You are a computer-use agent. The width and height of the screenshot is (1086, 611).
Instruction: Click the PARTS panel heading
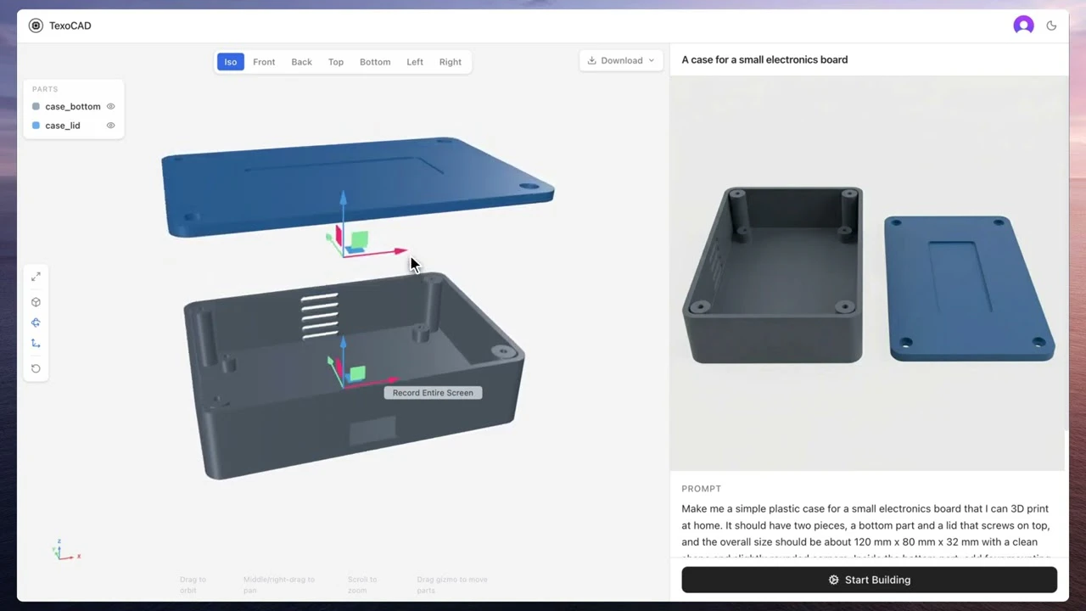point(45,89)
